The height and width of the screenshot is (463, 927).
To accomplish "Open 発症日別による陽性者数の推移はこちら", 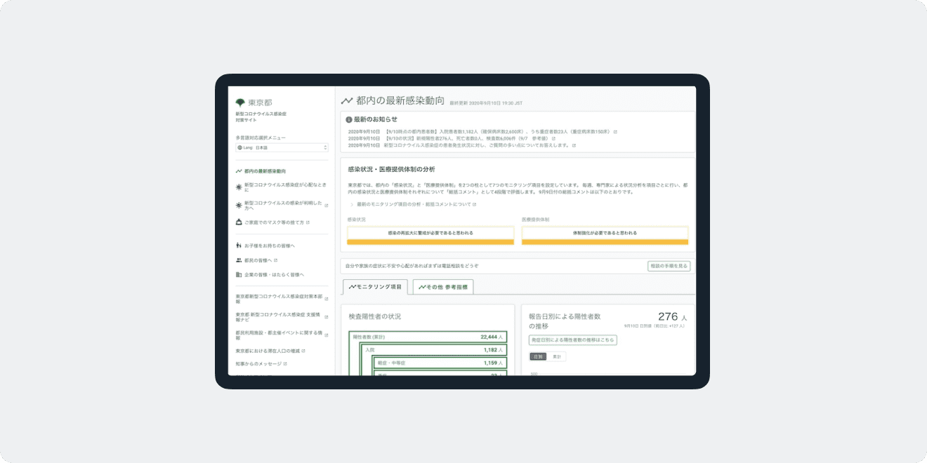I will [572, 340].
